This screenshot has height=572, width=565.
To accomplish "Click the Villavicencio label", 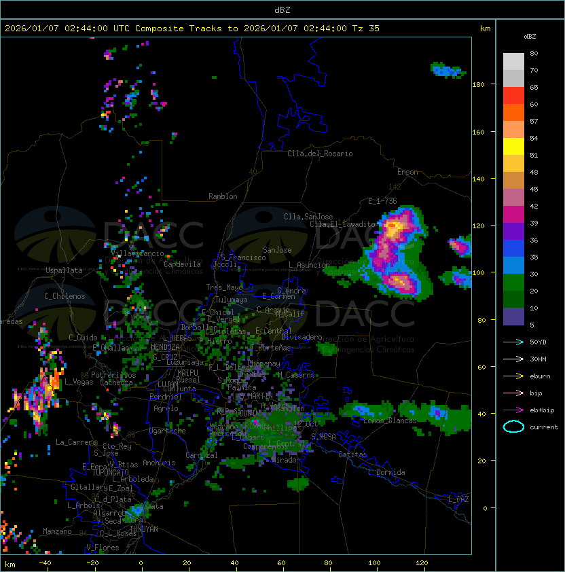I will (x=137, y=253).
